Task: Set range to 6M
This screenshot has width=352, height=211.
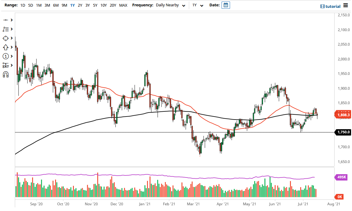Action: [x=56, y=5]
